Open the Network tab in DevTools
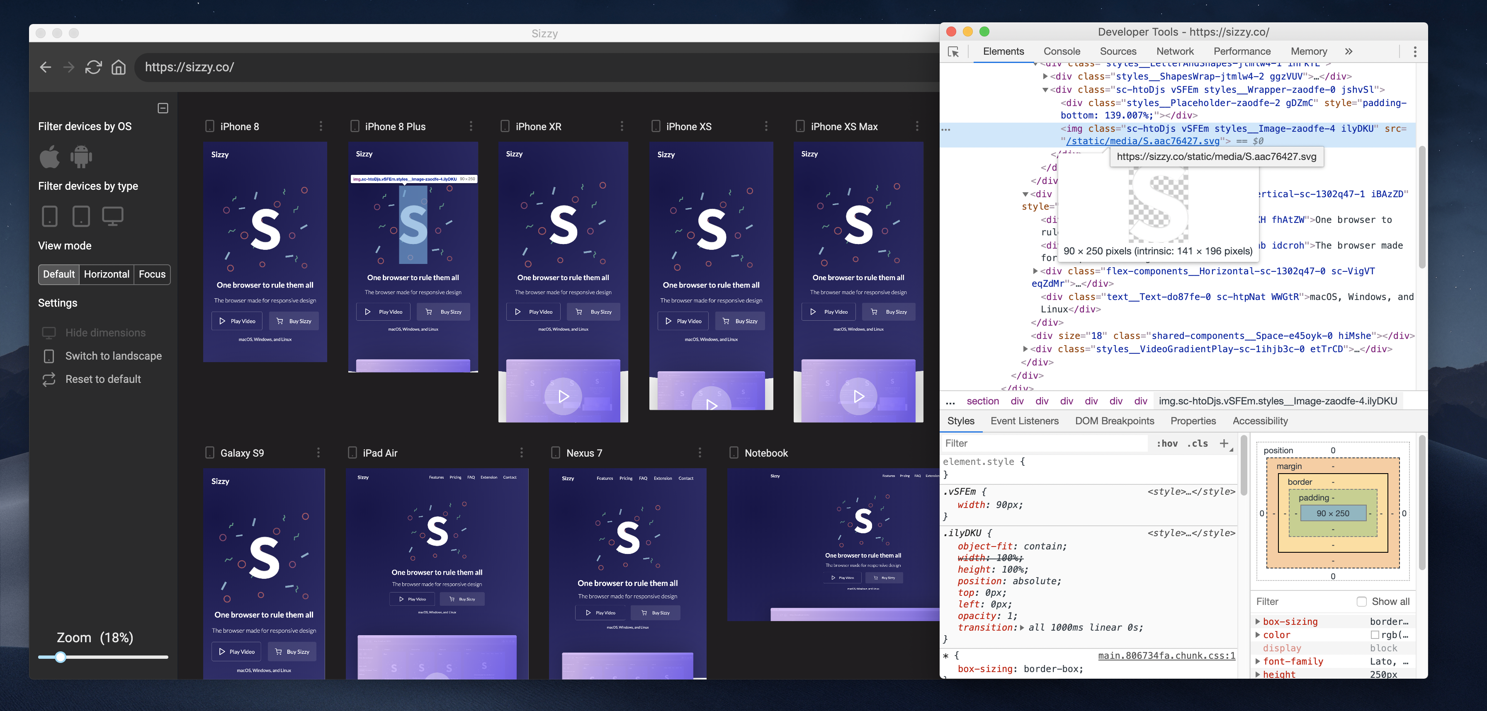Viewport: 1487px width, 711px height. point(1175,51)
